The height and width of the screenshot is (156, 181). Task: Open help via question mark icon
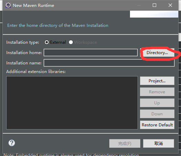click(x=12, y=143)
